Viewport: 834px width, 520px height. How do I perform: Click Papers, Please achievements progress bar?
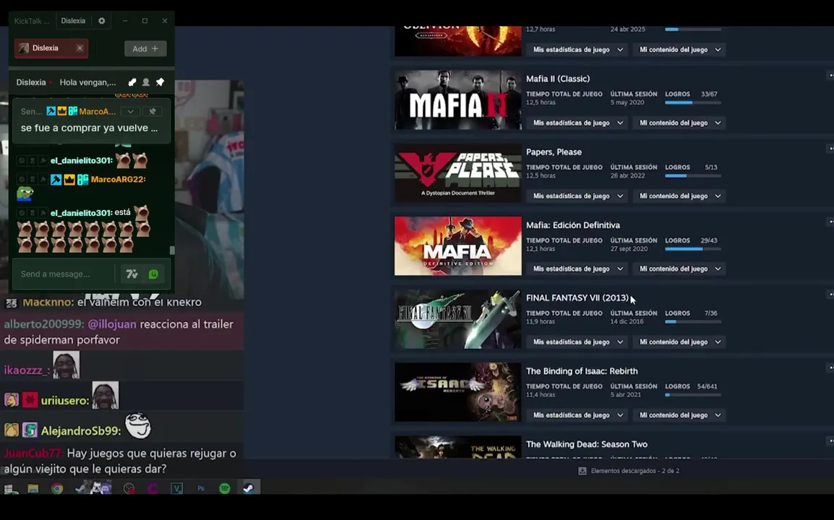(x=693, y=176)
